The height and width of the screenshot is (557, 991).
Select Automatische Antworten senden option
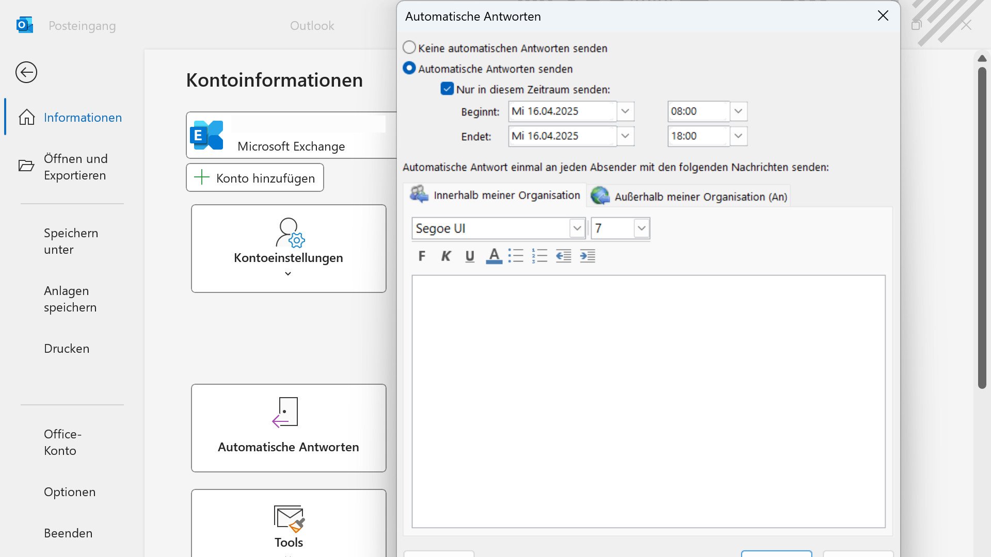tap(409, 68)
